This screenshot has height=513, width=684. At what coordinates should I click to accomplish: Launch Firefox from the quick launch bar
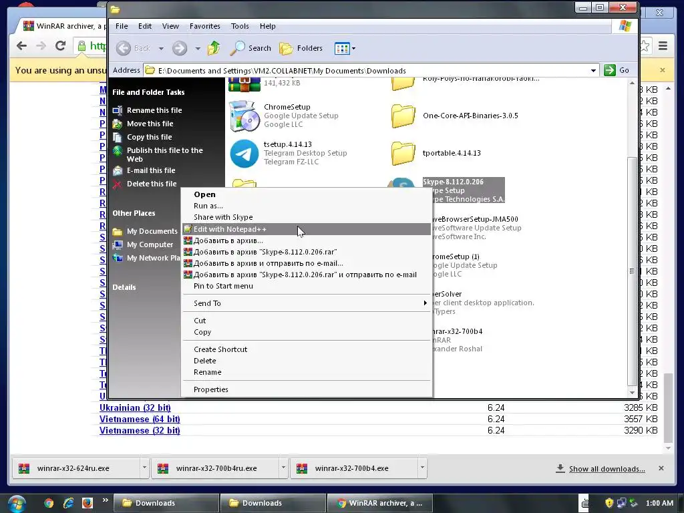tap(88, 503)
